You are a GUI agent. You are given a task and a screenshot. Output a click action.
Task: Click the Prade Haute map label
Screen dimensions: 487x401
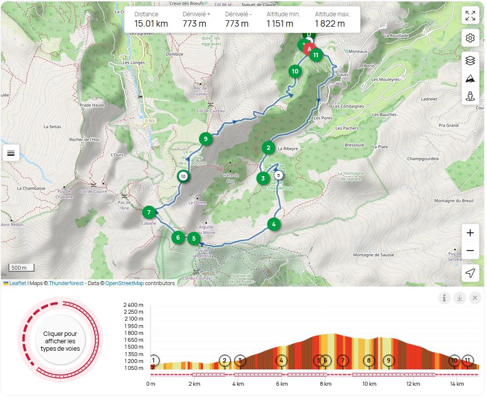coord(92,105)
